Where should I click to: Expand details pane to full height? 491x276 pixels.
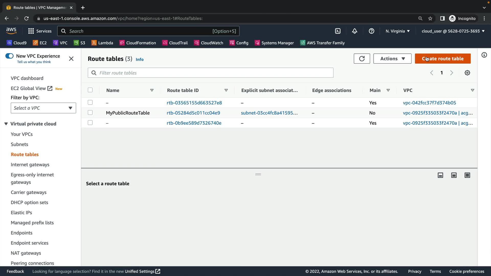click(x=467, y=175)
